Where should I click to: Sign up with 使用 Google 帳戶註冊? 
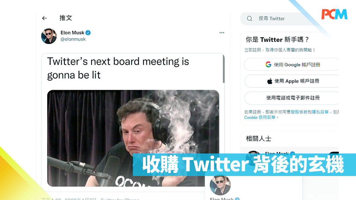click(292, 64)
